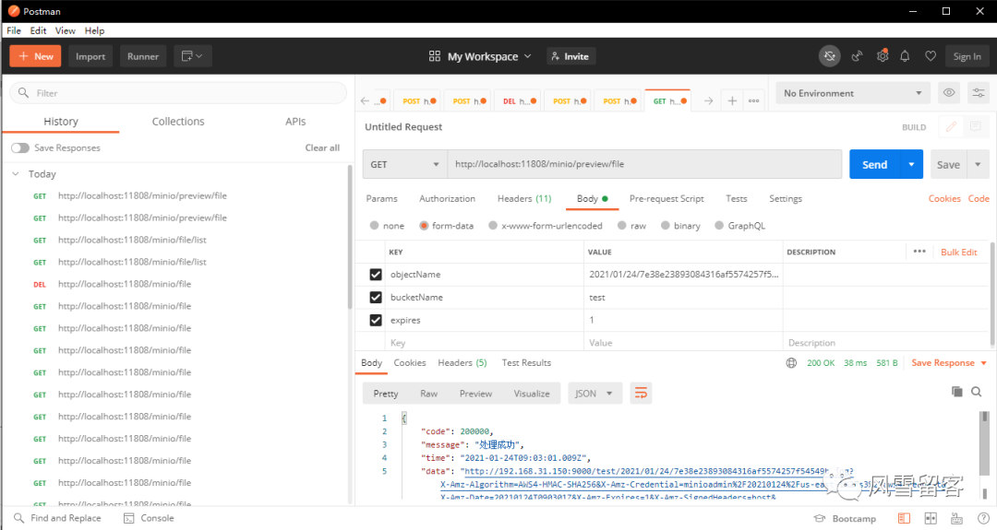This screenshot has height=530, width=997.
Task: Switch to the APIs sidebar tab
Action: point(295,122)
